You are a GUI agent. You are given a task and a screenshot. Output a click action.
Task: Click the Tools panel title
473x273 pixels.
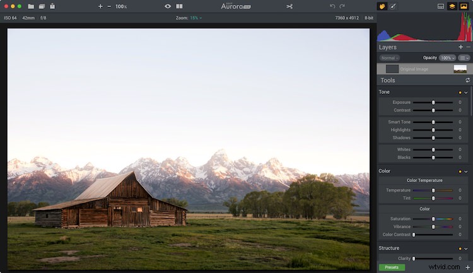point(388,81)
